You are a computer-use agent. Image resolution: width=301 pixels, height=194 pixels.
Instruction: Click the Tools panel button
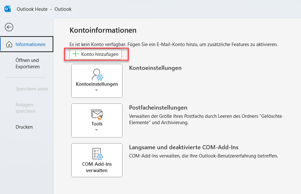pyautogui.click(x=97, y=120)
